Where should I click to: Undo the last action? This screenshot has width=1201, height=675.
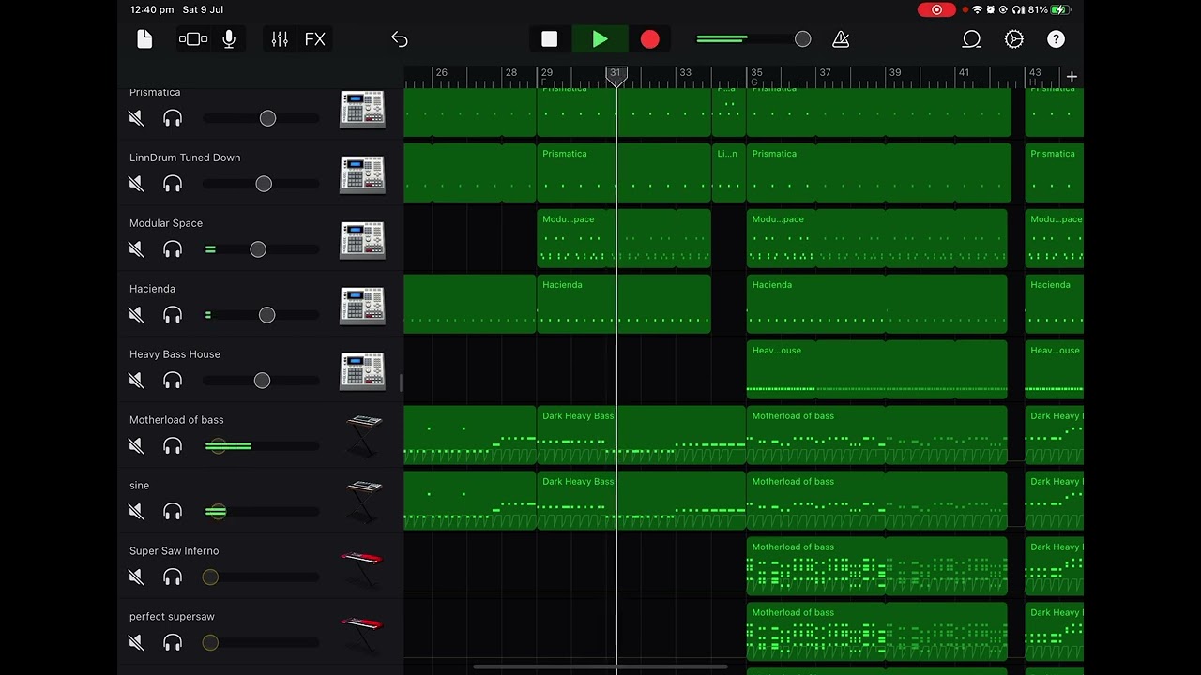pos(400,39)
